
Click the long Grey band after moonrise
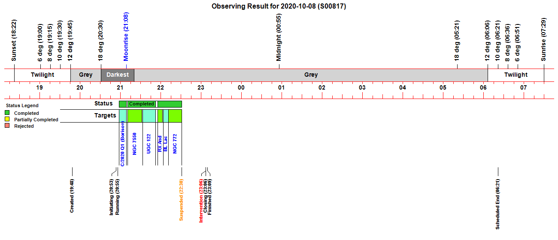pos(311,75)
